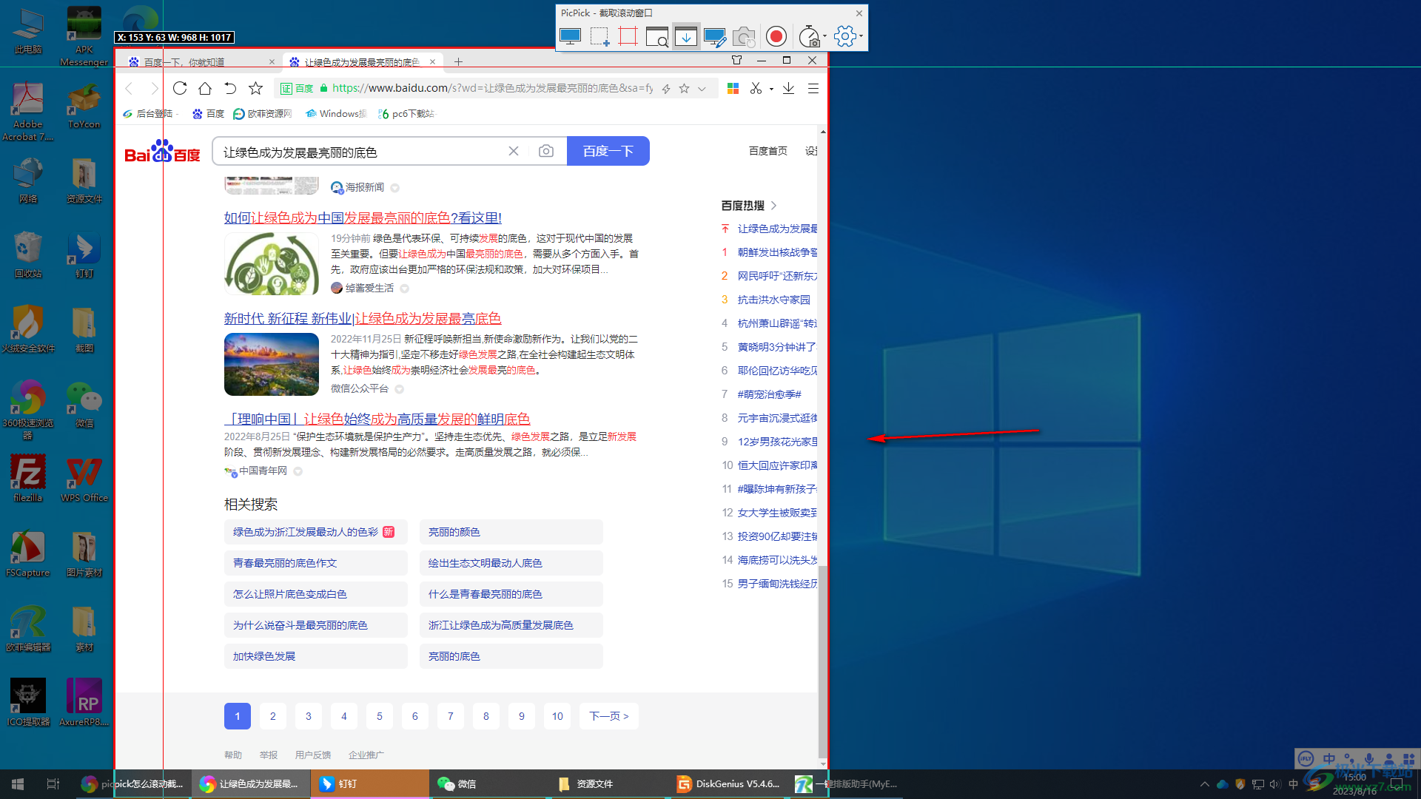
Task: Open DiskGenius taskbar item
Action: coord(728,784)
